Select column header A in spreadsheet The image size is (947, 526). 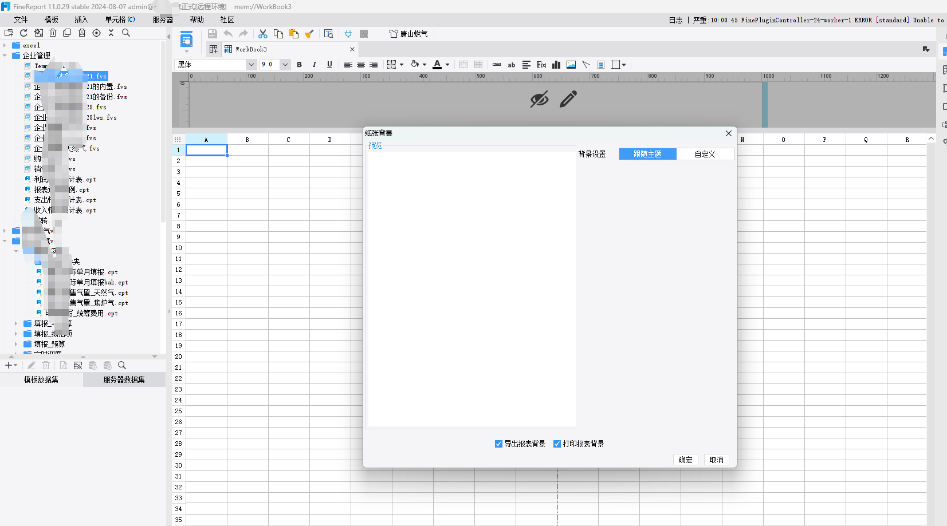coord(206,140)
